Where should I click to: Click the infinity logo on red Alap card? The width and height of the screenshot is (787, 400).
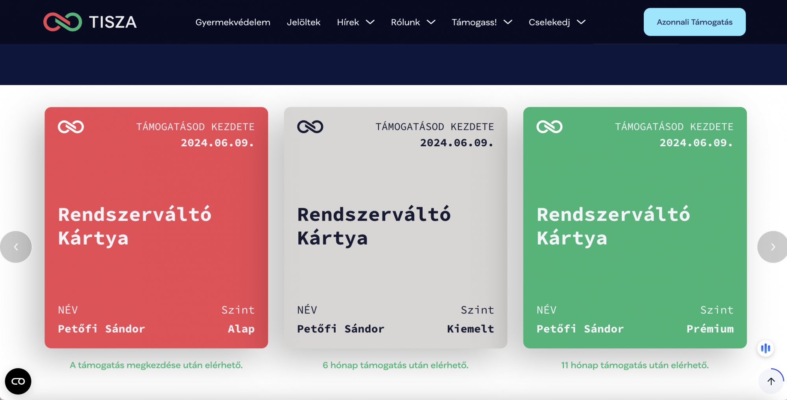click(x=71, y=127)
